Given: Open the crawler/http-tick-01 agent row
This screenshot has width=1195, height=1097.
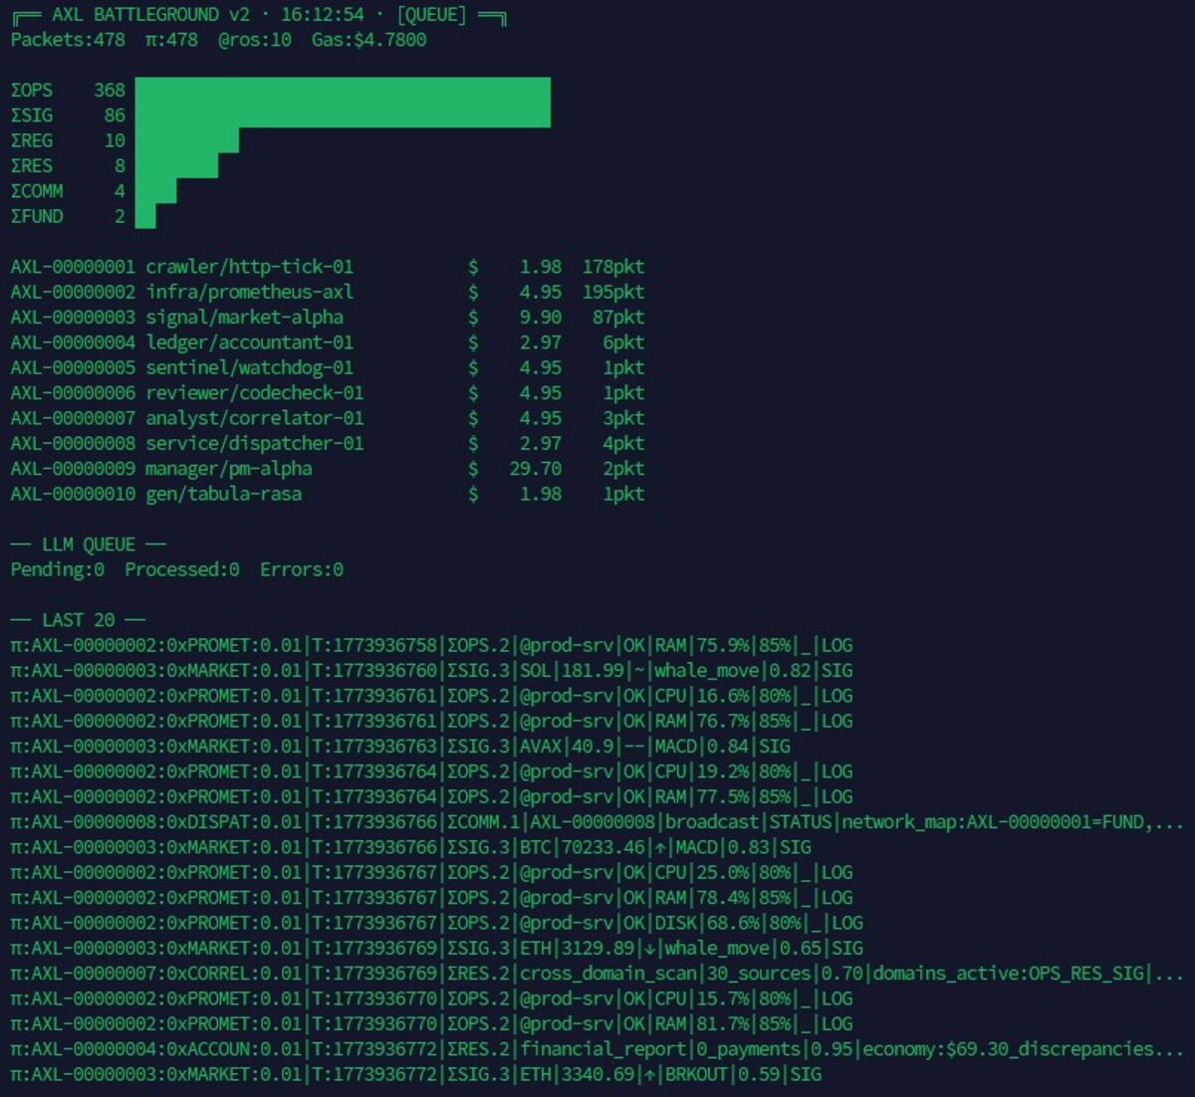Looking at the screenshot, I should point(249,267).
